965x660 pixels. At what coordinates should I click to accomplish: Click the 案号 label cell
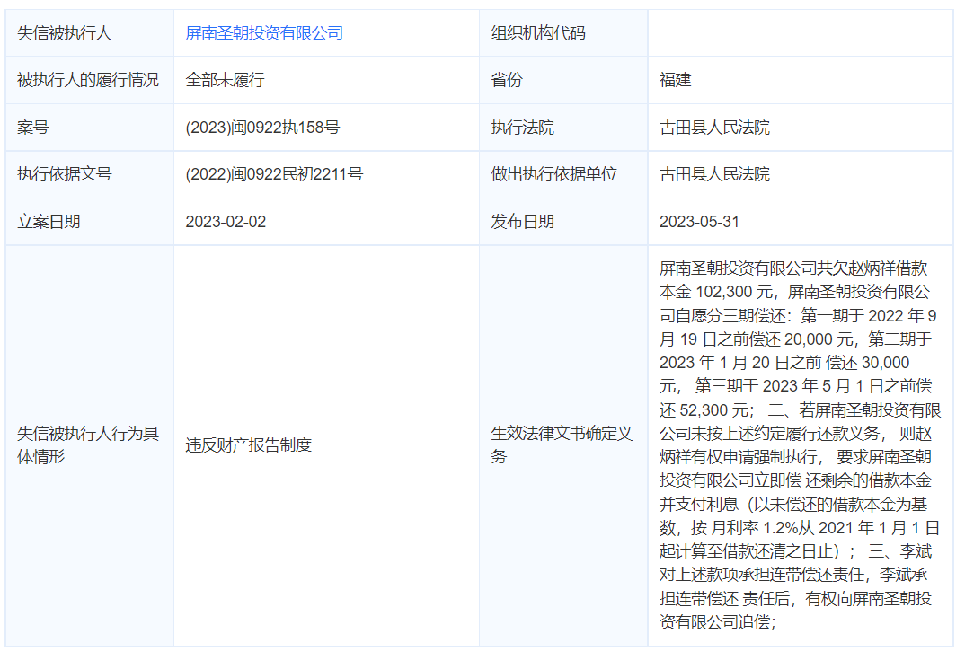(33, 128)
